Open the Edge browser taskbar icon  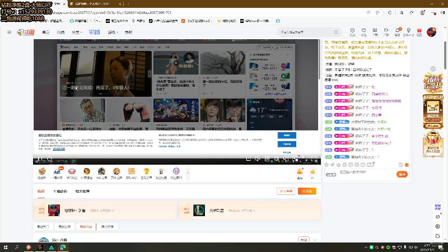63,247
